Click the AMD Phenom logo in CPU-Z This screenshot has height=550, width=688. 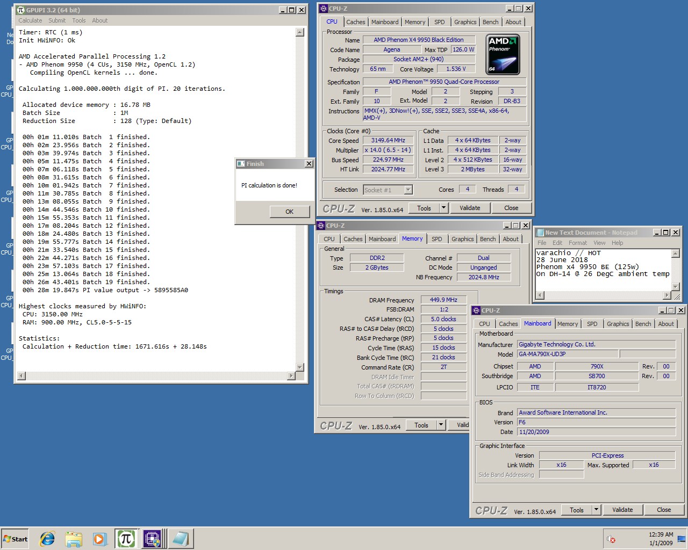[x=503, y=54]
